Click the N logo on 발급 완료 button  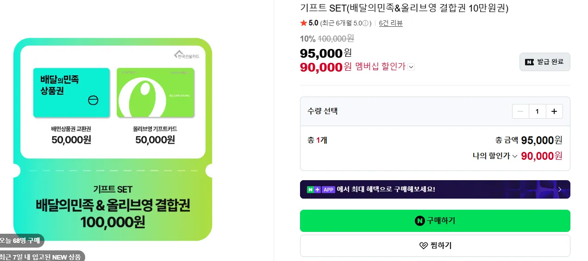pyautogui.click(x=529, y=62)
